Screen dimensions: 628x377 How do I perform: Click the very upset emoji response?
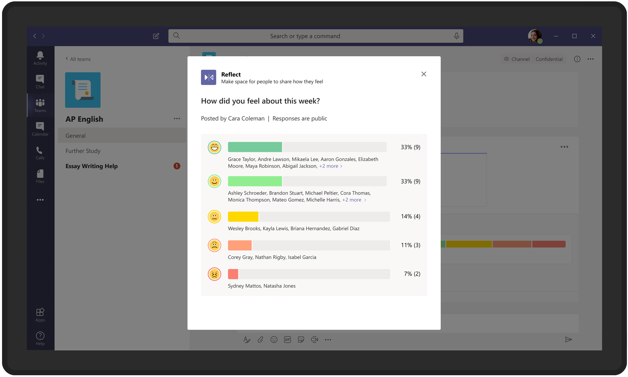[x=214, y=274]
